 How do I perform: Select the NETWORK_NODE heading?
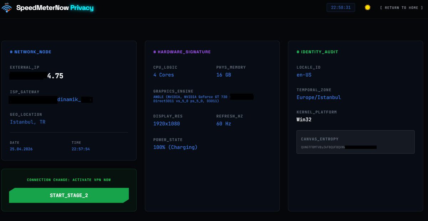pyautogui.click(x=31, y=52)
